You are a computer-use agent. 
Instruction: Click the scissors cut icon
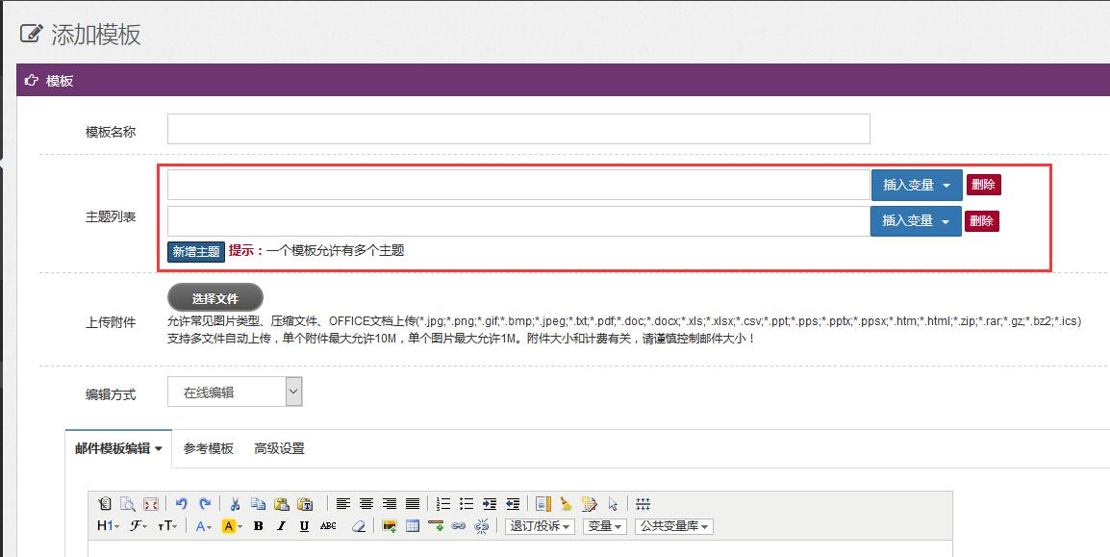click(235, 503)
